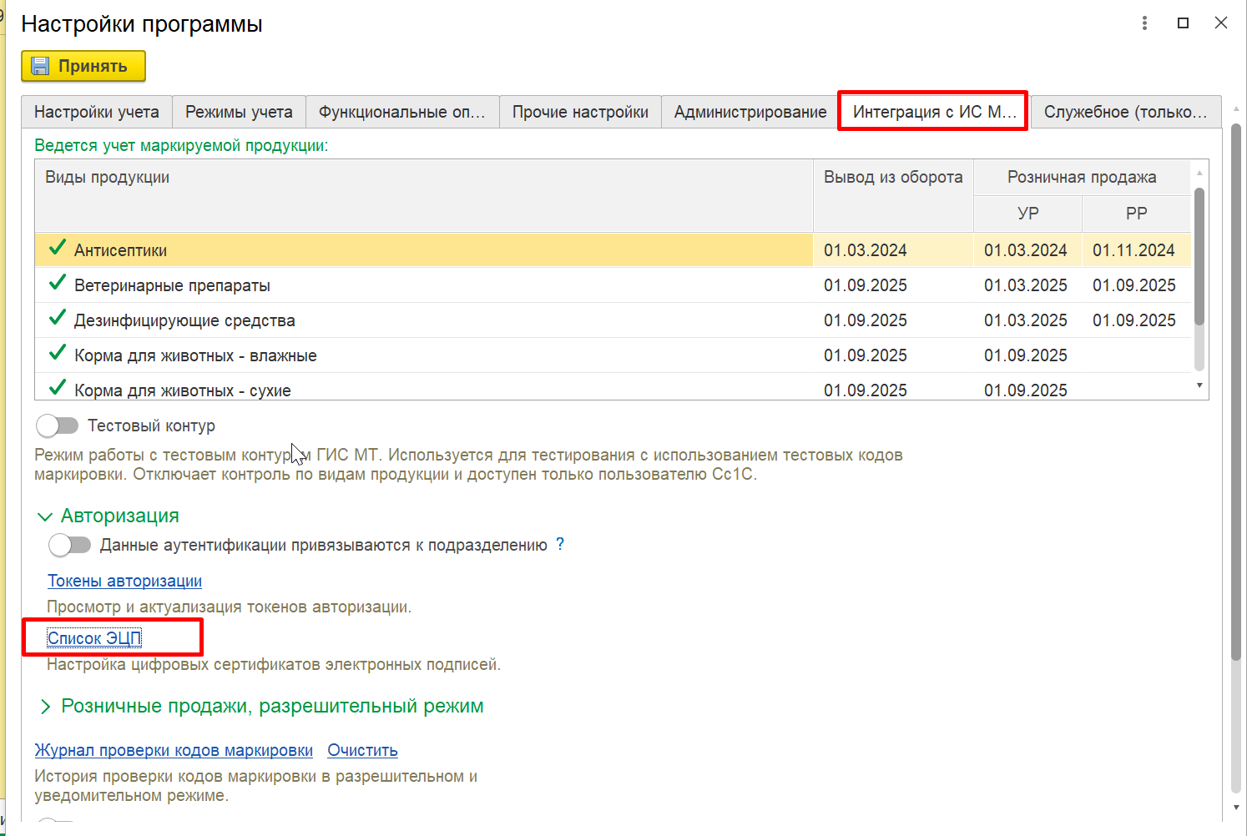
Task: Click the checkmark beside Ветеринарные препараты
Action: pos(57,284)
